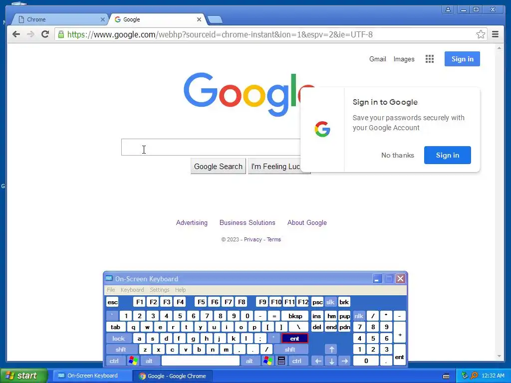Click the del key
Screen dimensions: 511x383
click(x=317, y=327)
